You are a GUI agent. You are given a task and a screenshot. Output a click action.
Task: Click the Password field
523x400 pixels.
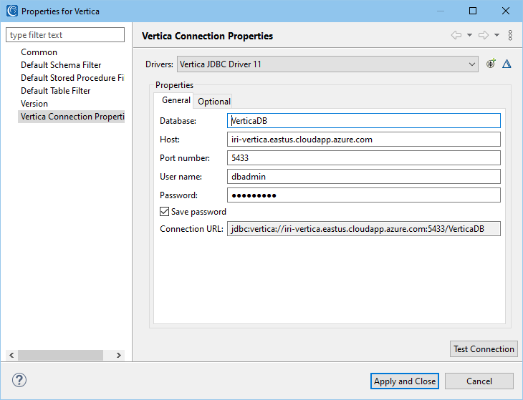click(364, 195)
